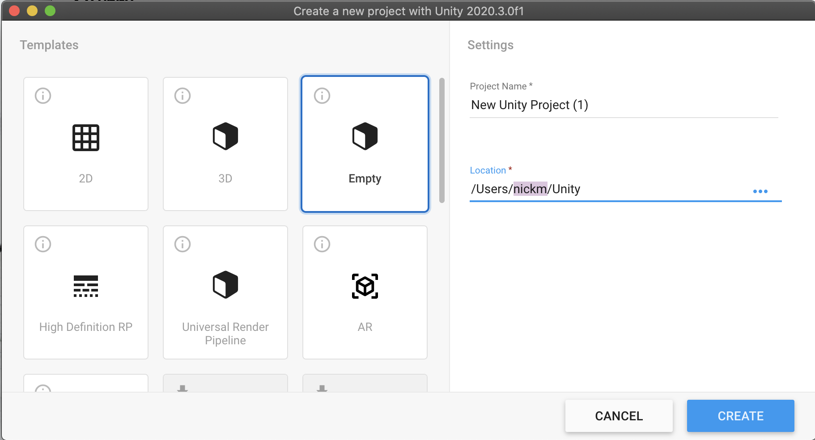The height and width of the screenshot is (440, 815).
Task: Select the AR template cube icon
Action: point(365,286)
